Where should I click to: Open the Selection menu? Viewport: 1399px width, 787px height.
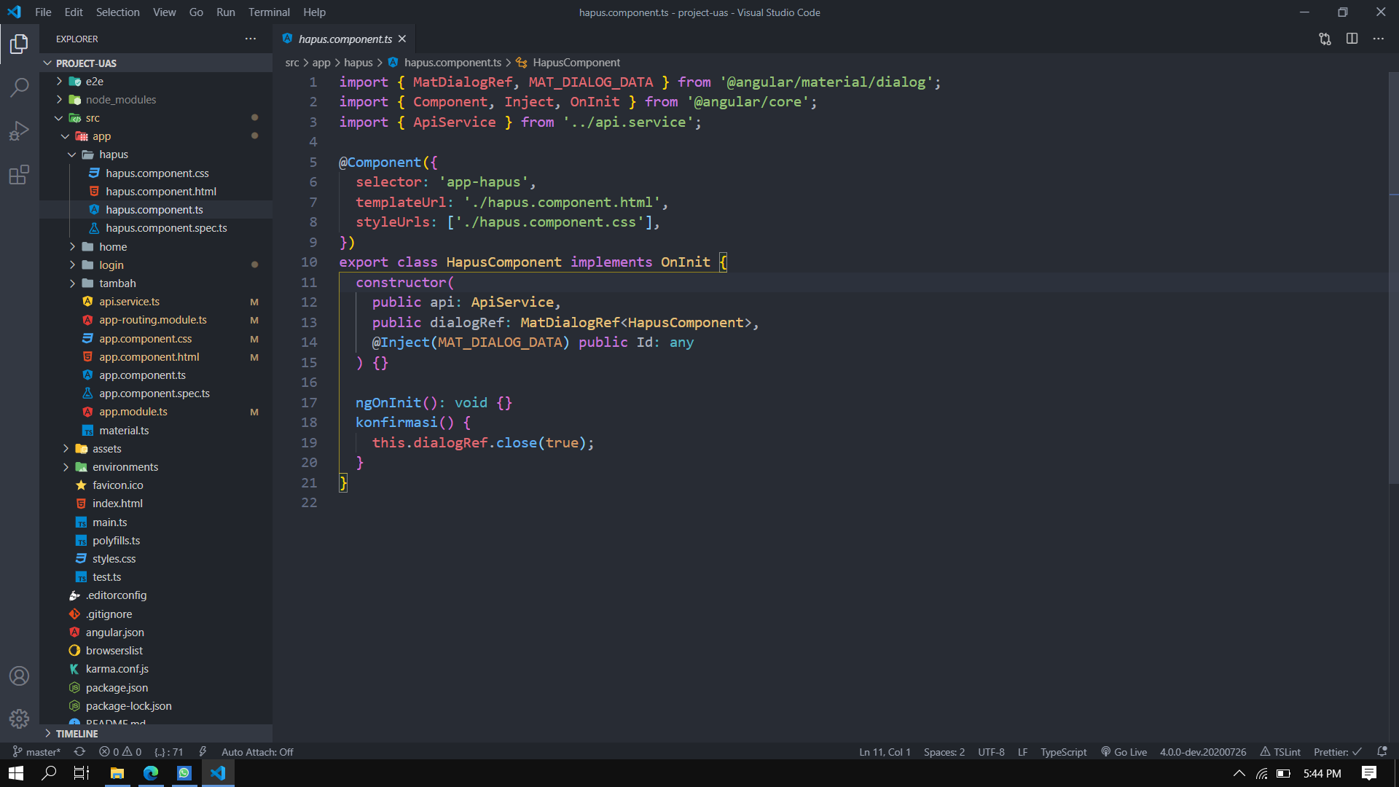[117, 12]
